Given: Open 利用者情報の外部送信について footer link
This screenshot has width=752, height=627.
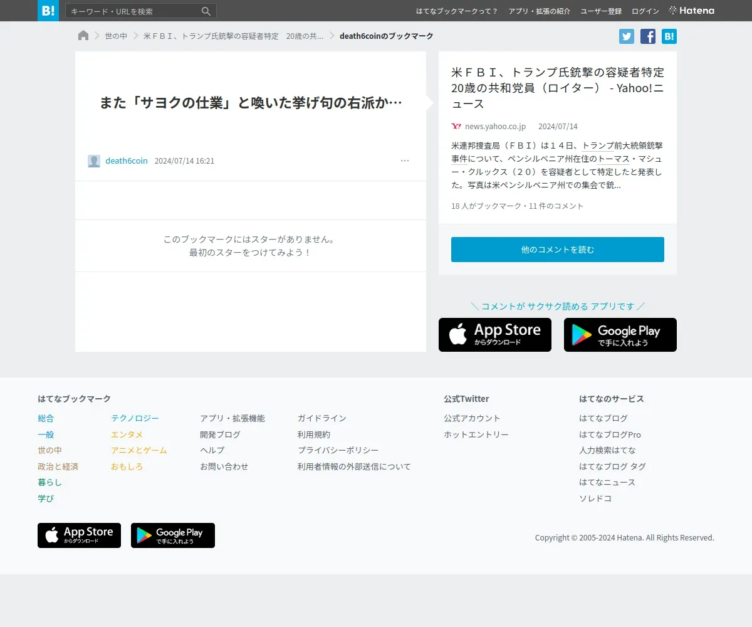Looking at the screenshot, I should tap(354, 466).
